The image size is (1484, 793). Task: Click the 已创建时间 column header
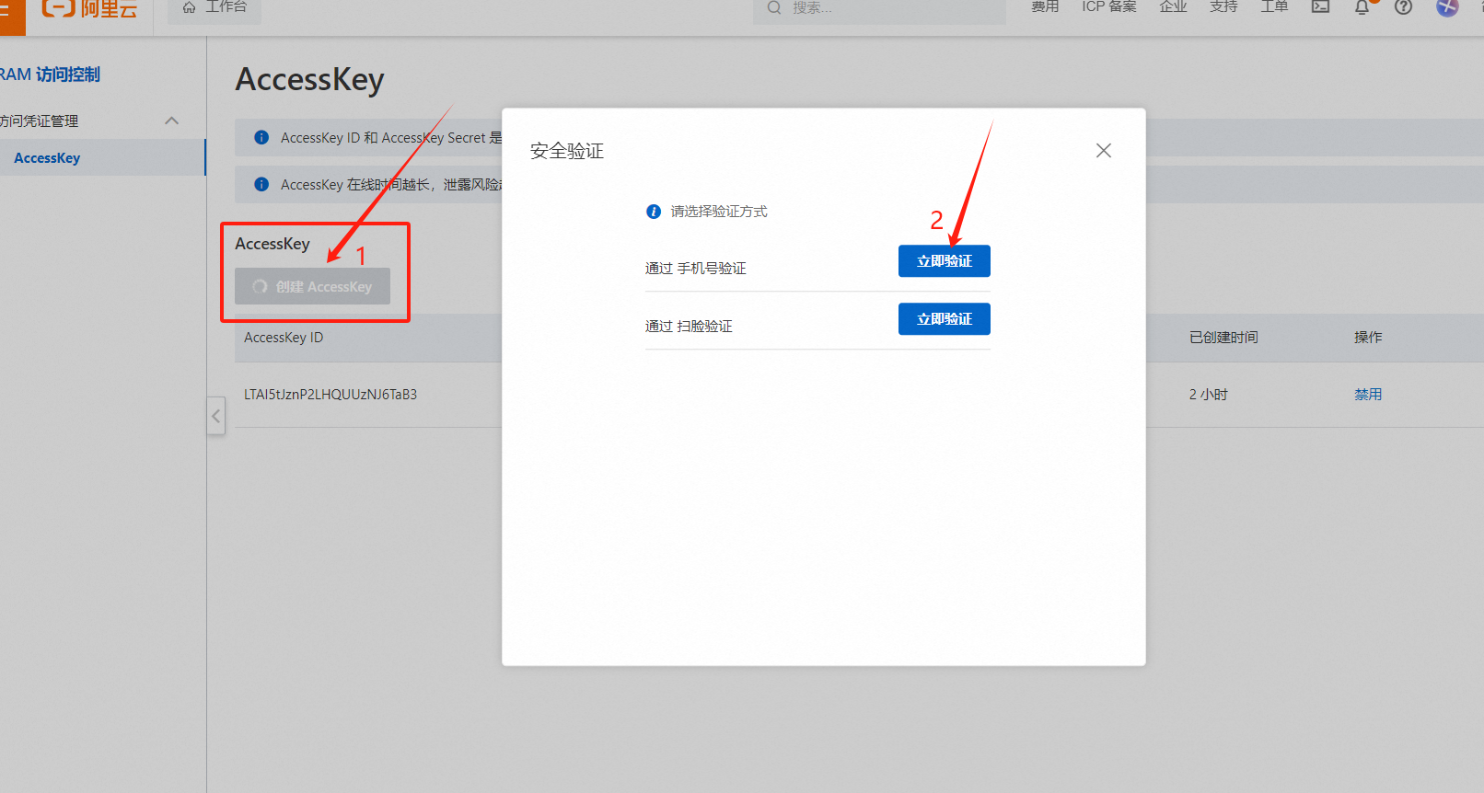[x=1223, y=338]
